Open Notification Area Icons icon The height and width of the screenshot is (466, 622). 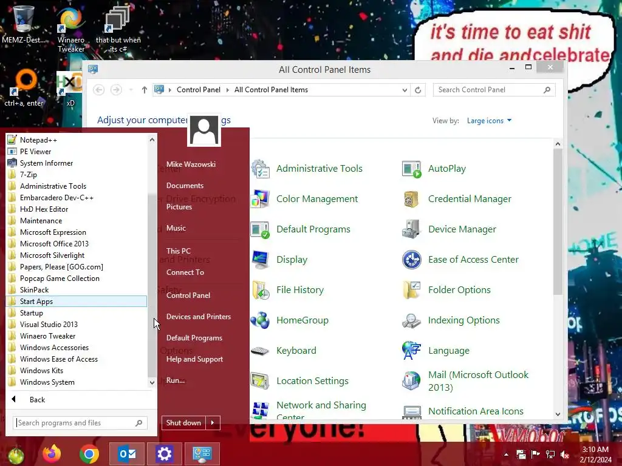coord(411,411)
